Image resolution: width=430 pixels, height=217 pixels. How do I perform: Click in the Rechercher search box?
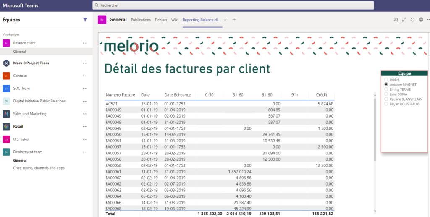tap(233, 5)
